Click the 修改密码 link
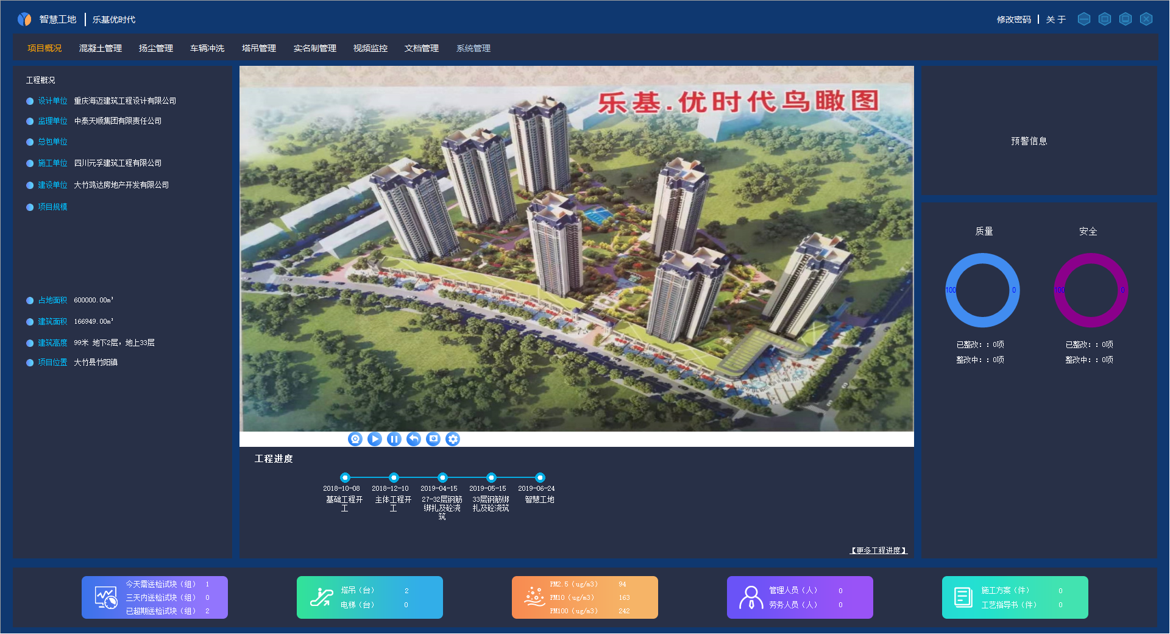The width and height of the screenshot is (1170, 634). pos(1013,20)
